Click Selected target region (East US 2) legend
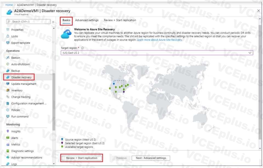263x168 pixels. (85, 143)
